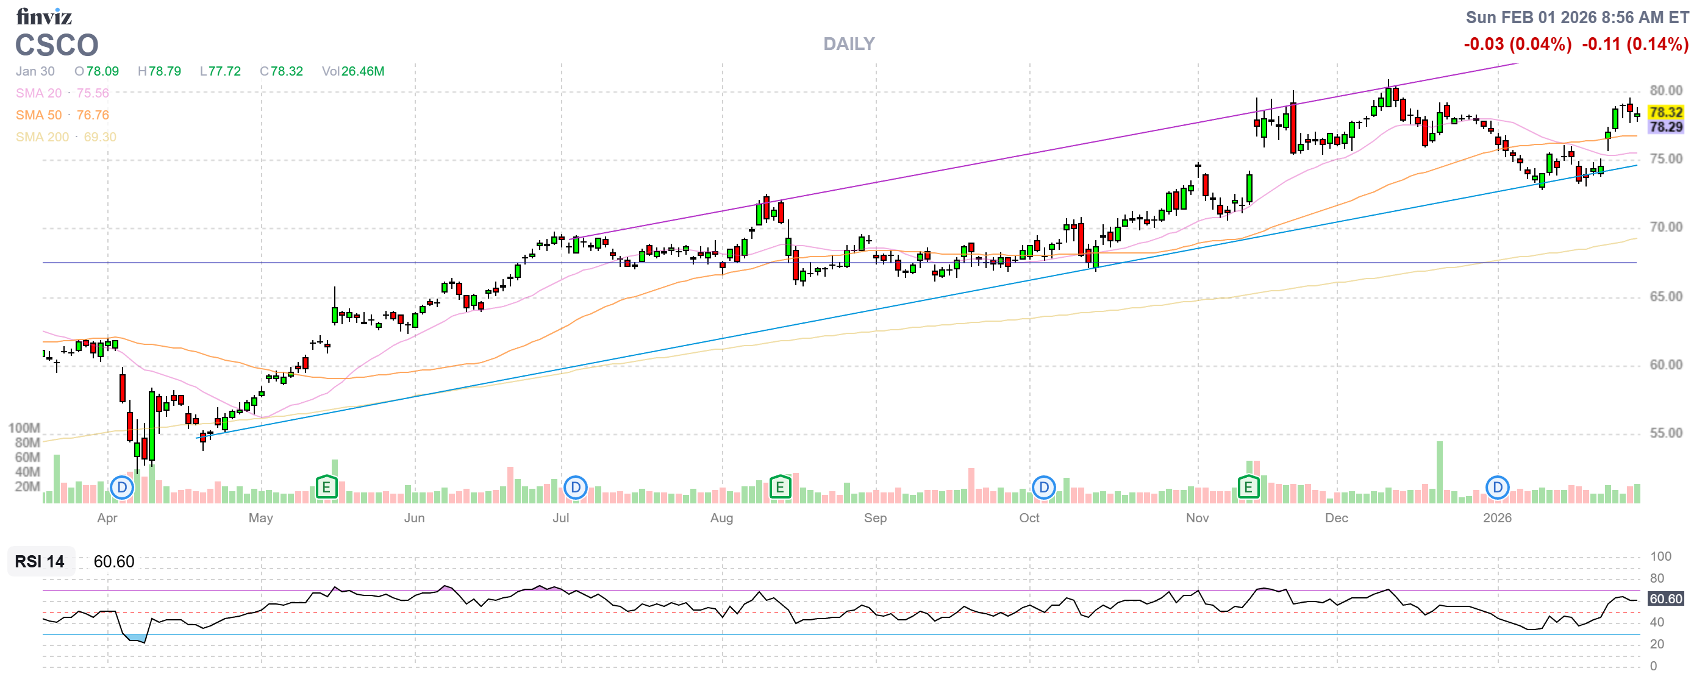Click the July dividend D marker
The width and height of the screenshot is (1705, 685).
click(576, 489)
